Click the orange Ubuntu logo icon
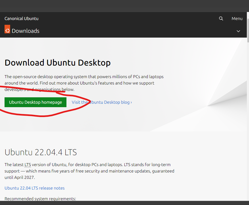 (x=7, y=29)
